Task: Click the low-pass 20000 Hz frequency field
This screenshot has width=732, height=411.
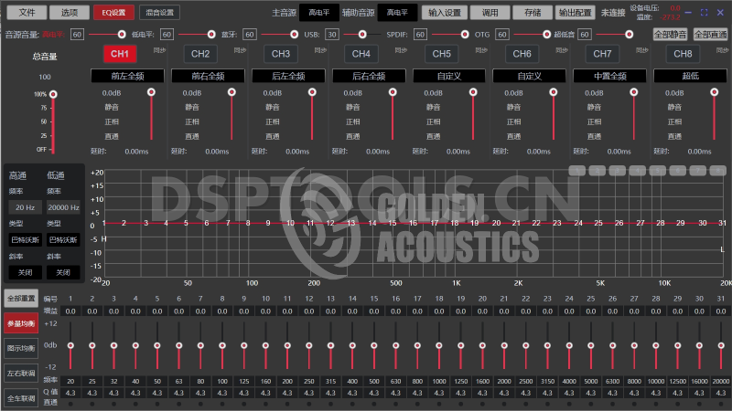Action: [63, 207]
